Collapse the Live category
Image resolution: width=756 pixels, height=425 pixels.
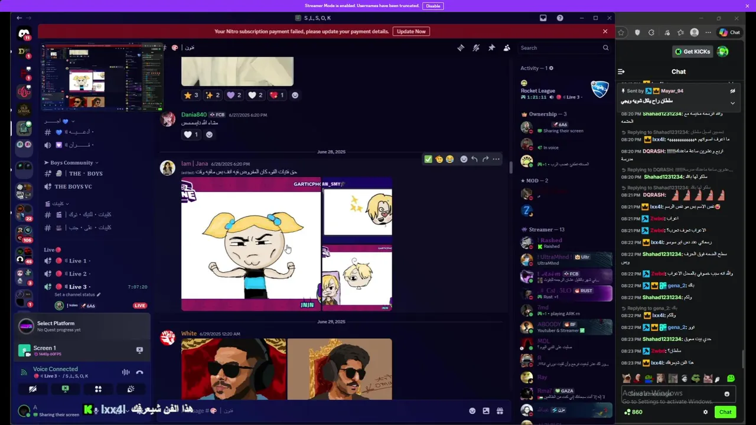[52, 250]
